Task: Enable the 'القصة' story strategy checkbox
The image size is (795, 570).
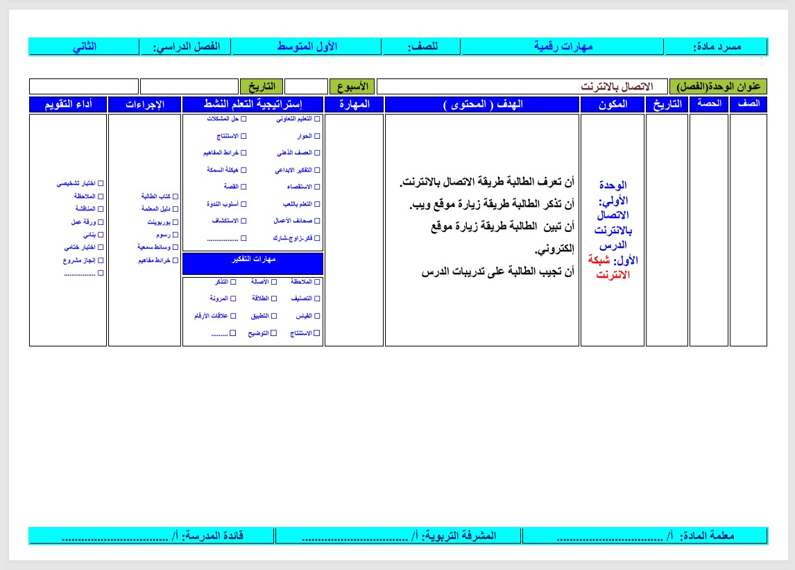Action: (x=243, y=187)
